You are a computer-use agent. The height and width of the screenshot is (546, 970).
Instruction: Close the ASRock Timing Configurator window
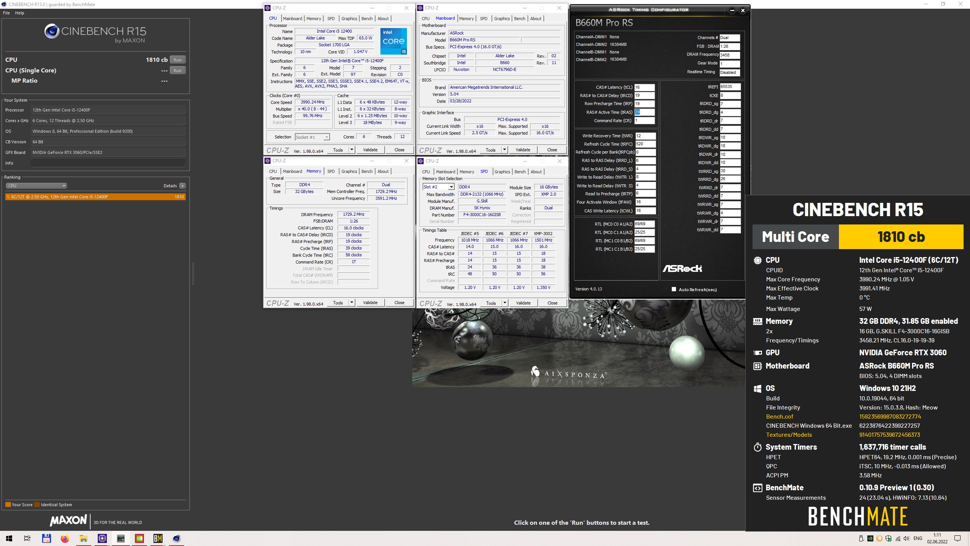click(743, 10)
